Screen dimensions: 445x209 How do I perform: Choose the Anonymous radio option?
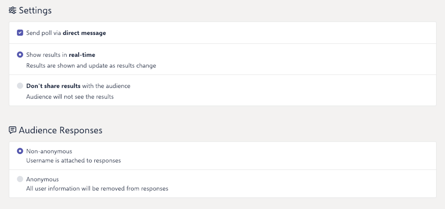tap(20, 179)
